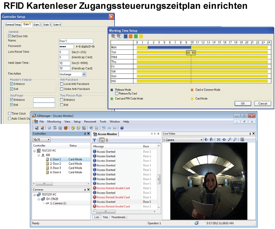The width and height of the screenshot is (275, 229).
Task: Toggle the Set Door Info checkbox
Action: coord(9,36)
